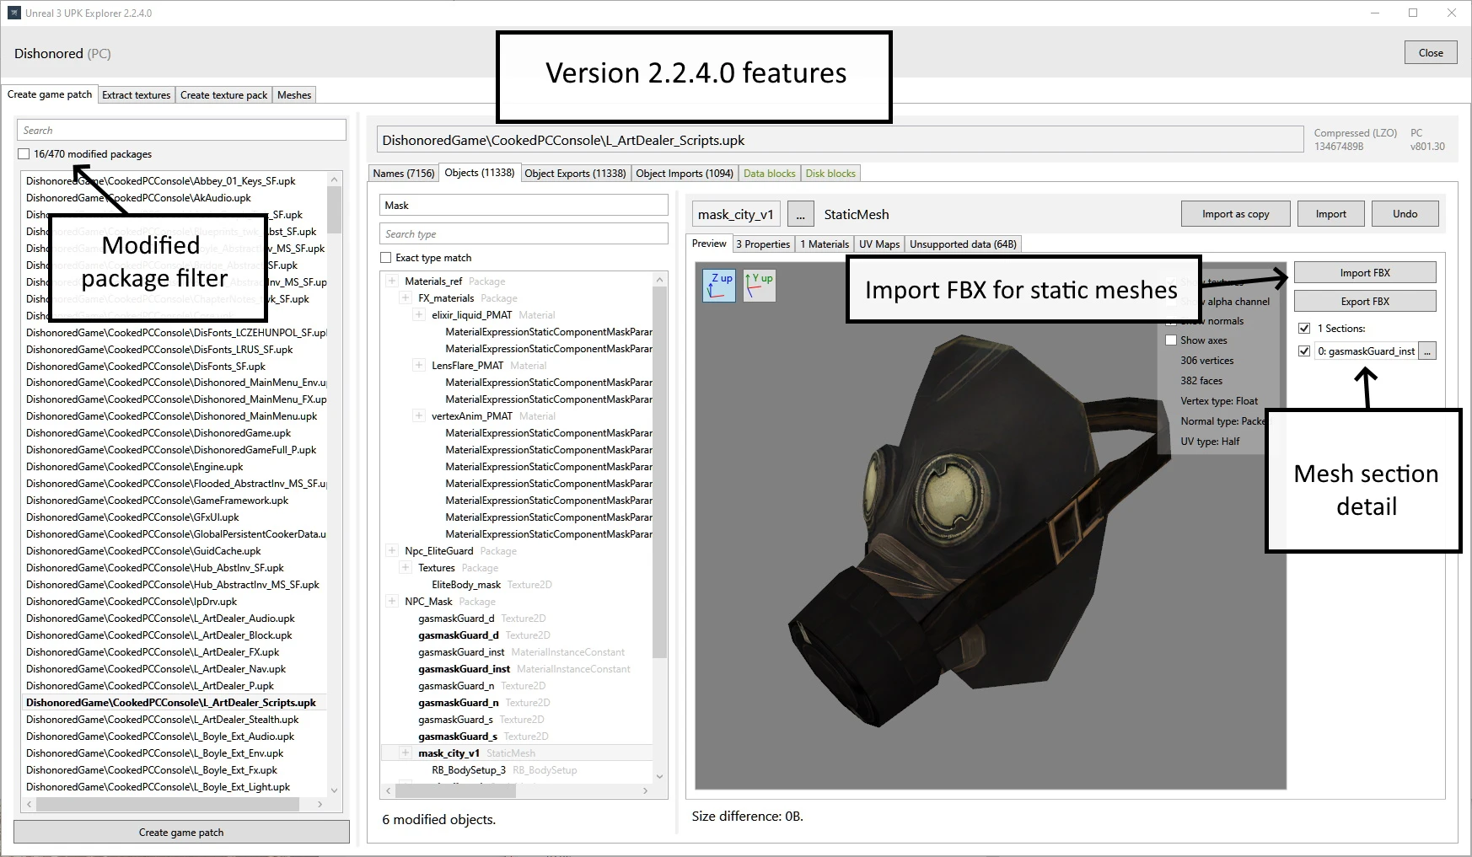Enable the Show axes checkbox
This screenshot has width=1472, height=857.
point(1171,340)
